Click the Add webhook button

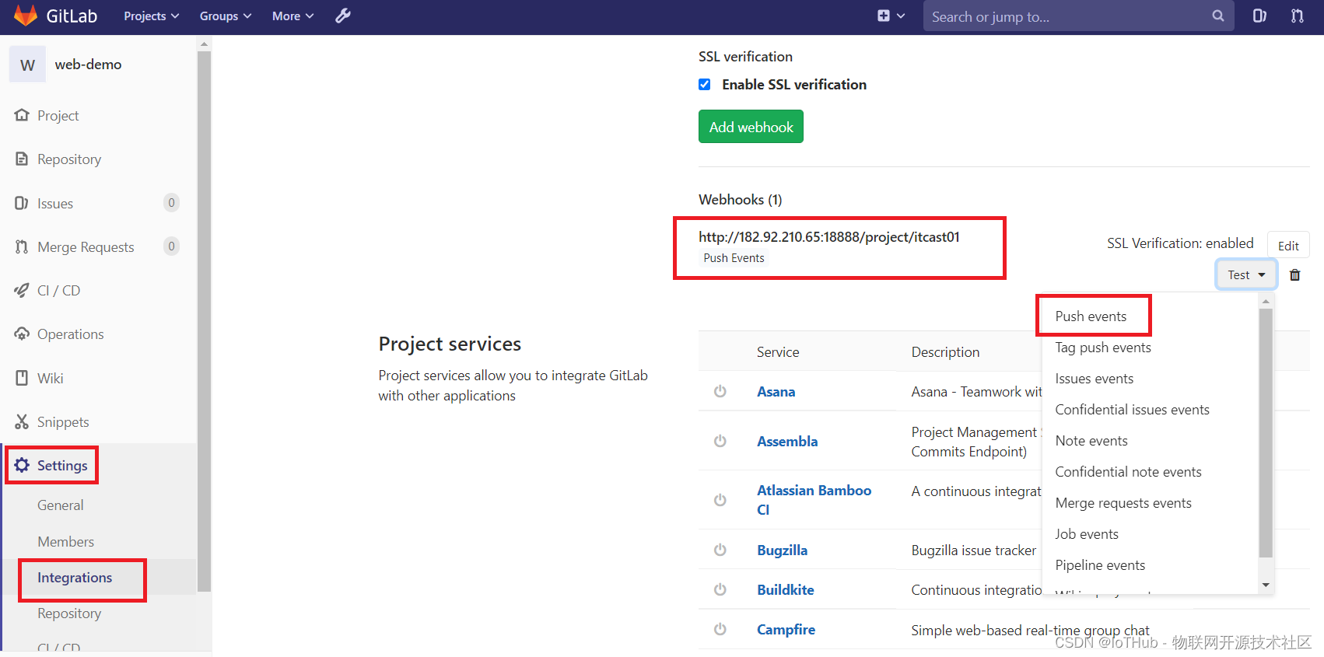point(751,127)
